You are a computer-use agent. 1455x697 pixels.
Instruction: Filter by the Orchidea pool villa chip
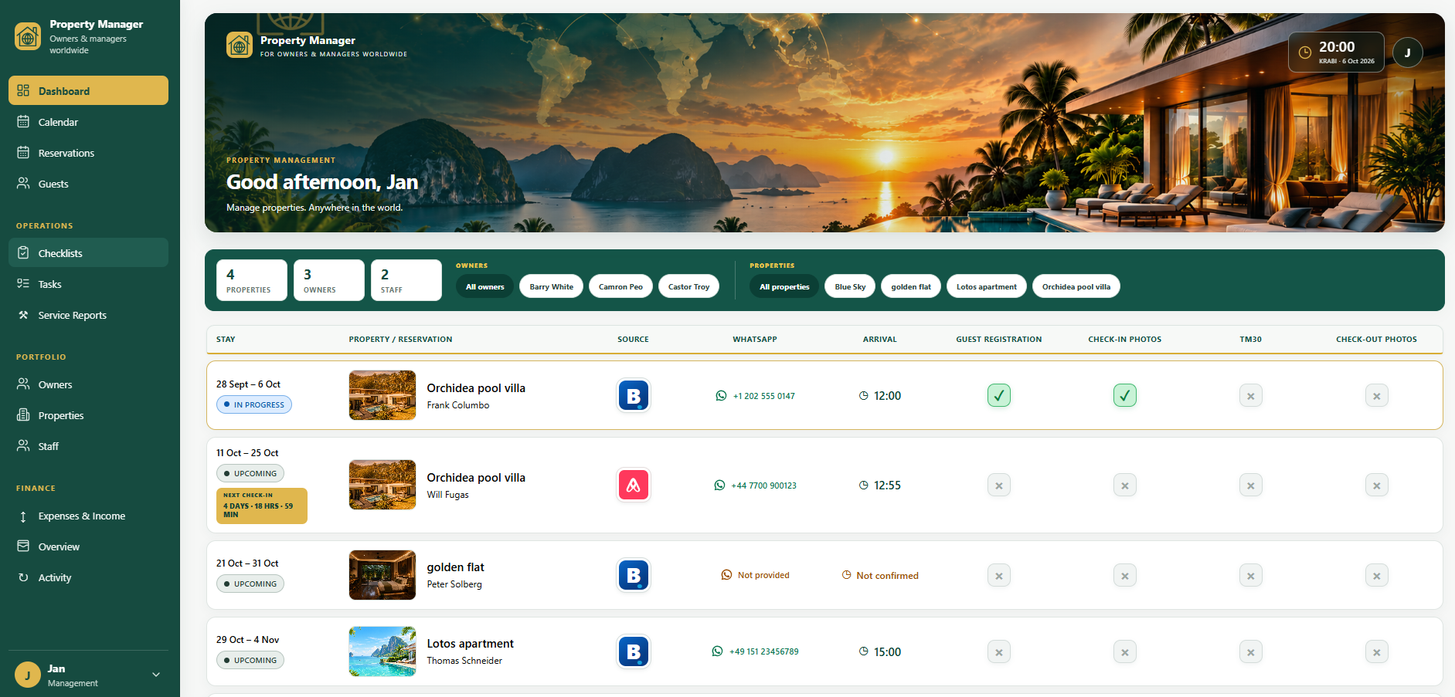pos(1076,286)
